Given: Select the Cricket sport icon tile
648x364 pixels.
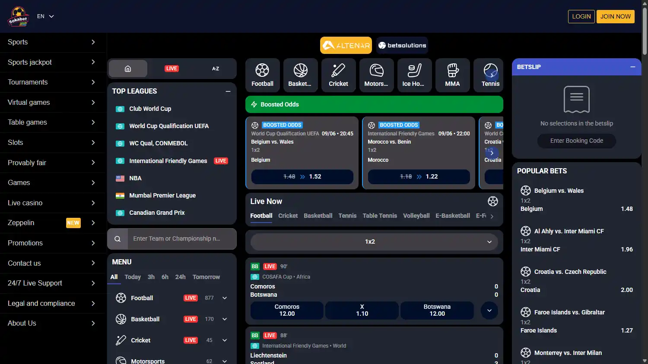Looking at the screenshot, I should tap(338, 75).
